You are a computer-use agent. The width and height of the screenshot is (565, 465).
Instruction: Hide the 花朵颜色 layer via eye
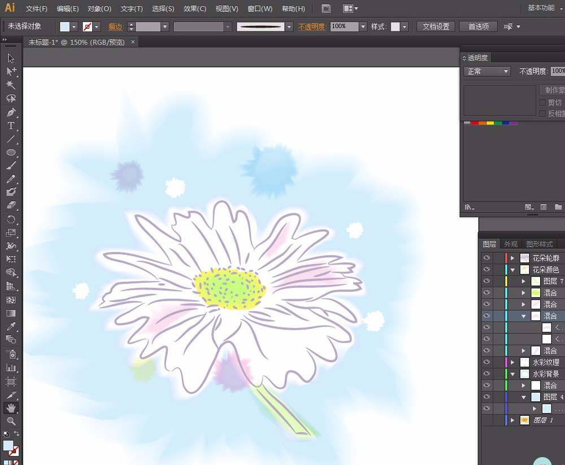coord(486,269)
